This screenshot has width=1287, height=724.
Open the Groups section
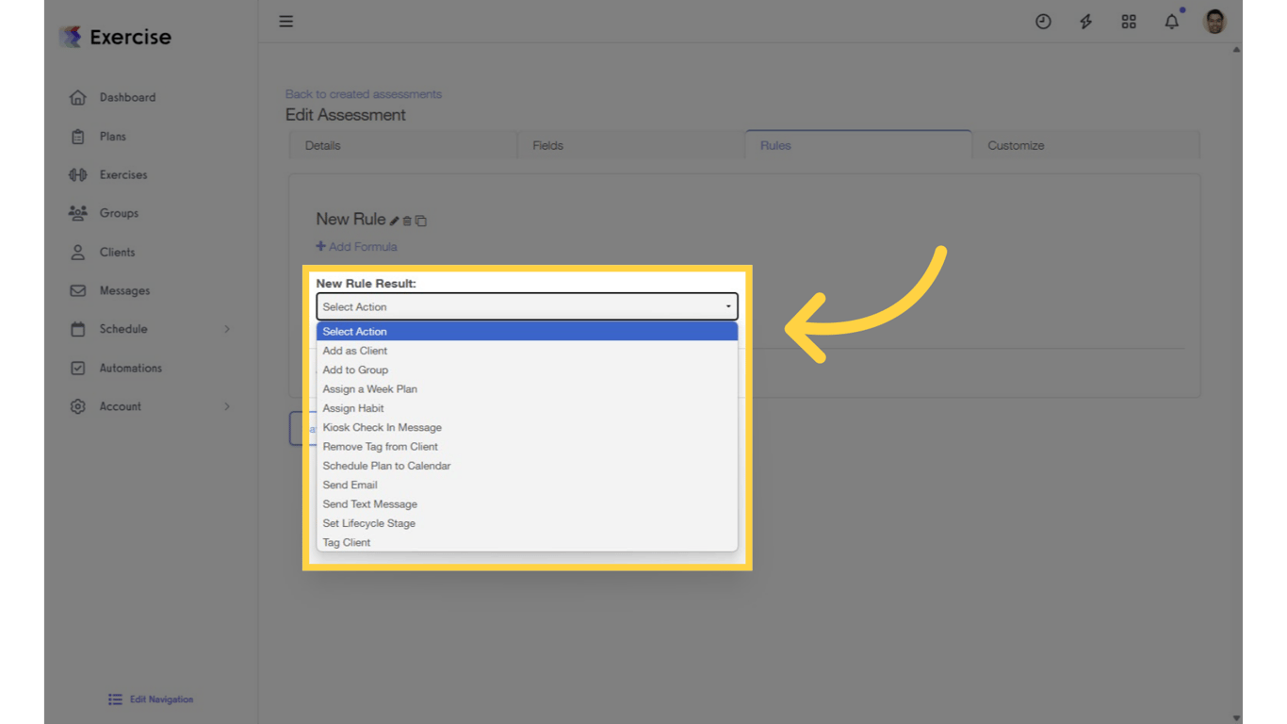tap(120, 213)
